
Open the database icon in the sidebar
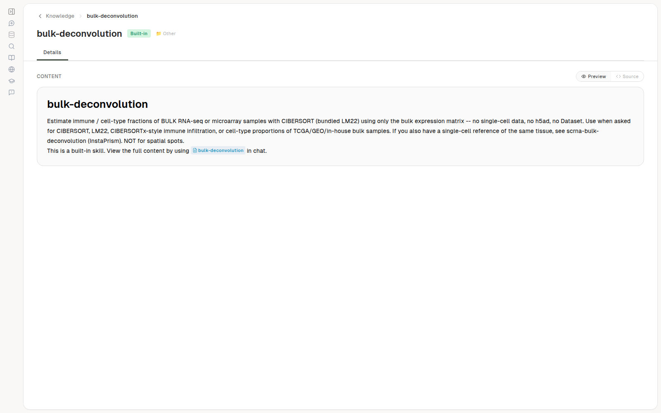coord(12,35)
